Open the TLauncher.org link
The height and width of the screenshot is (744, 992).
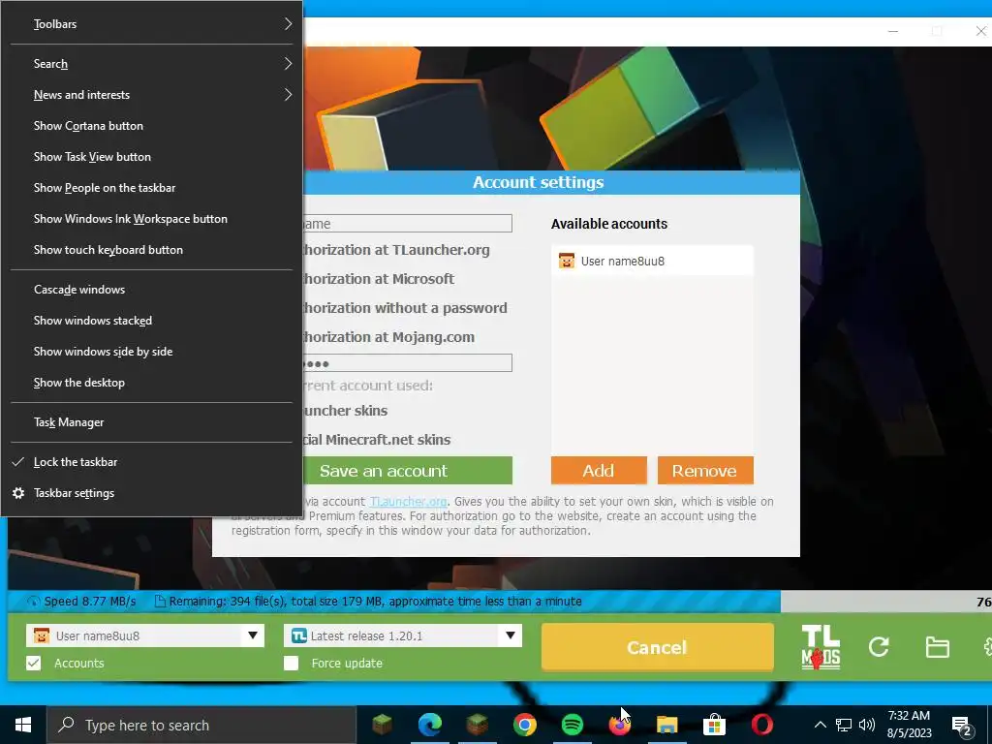408,502
